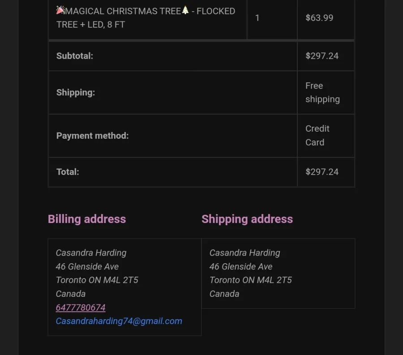Viewport: 403px width, 355px height.
Task: Click the Total amount $297.24
Action: pyautogui.click(x=322, y=172)
